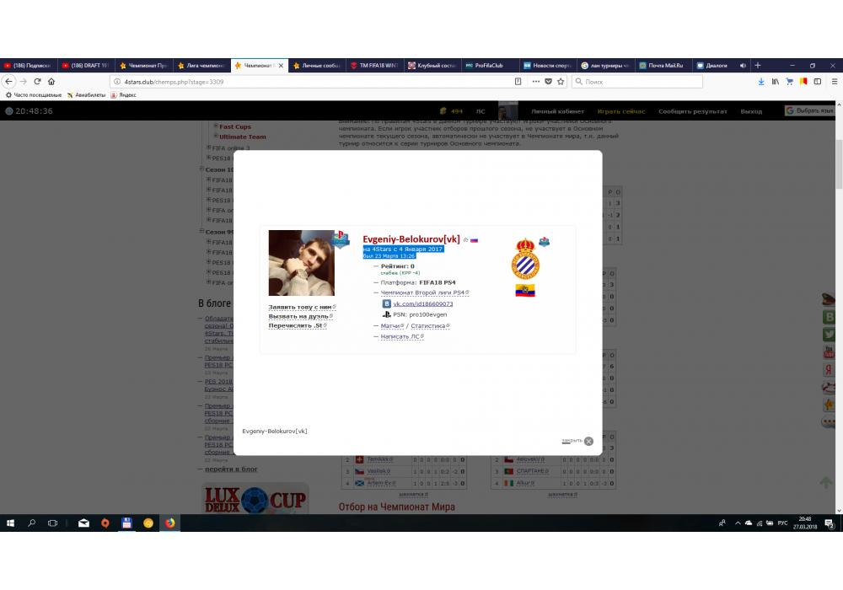The image size is (843, 590).
Task: Open 'Заявить тову с ним' link
Action: coord(302,307)
